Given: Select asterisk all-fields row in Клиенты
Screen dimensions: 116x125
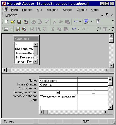Looking at the screenshot, I should pyautogui.click(x=24, y=44).
